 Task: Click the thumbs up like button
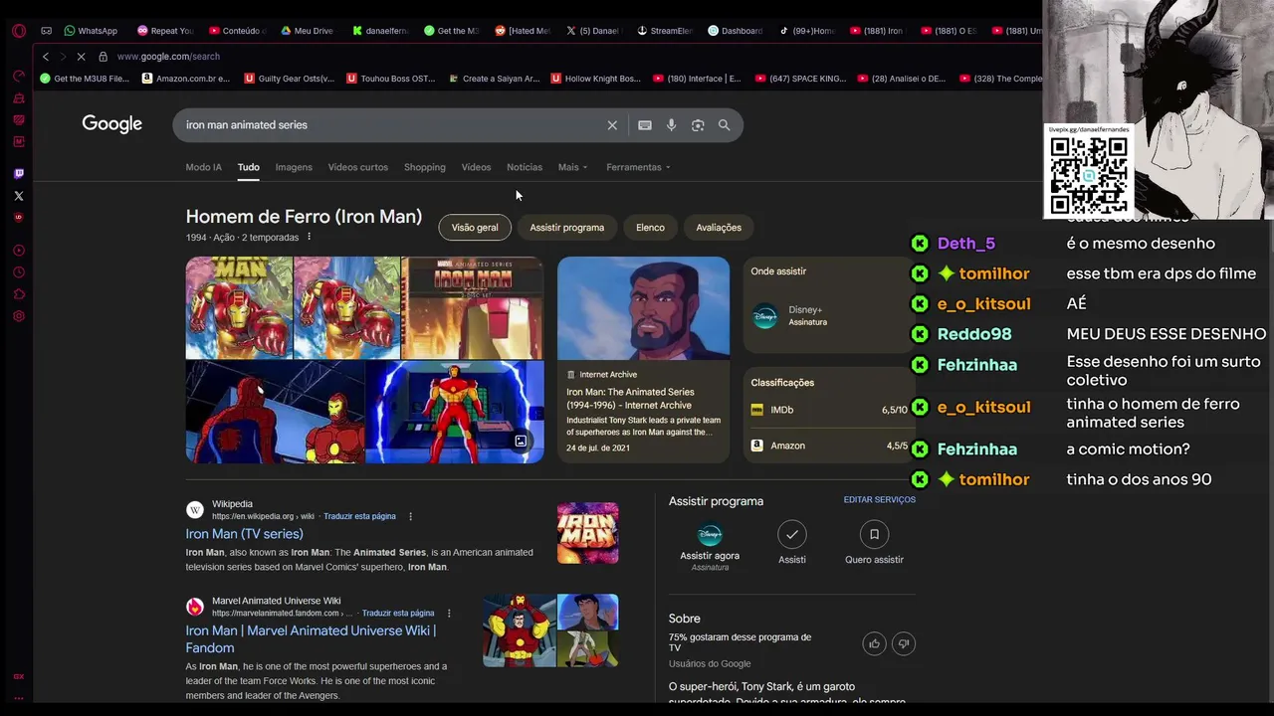874,643
